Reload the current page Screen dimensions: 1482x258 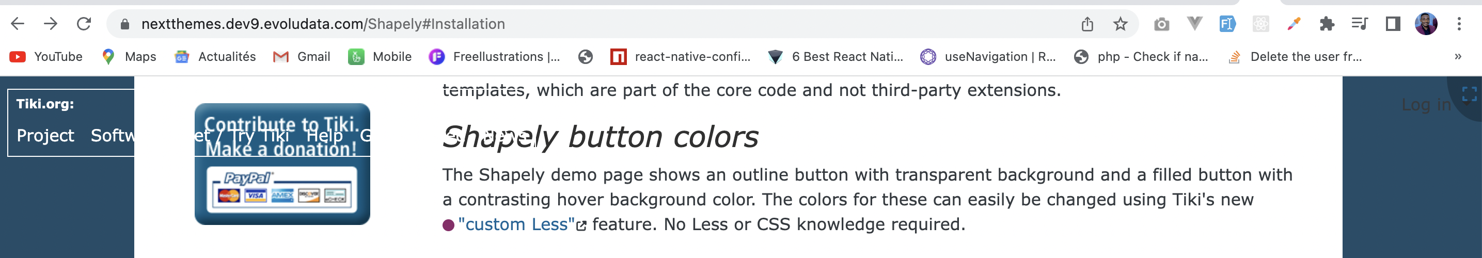84,24
